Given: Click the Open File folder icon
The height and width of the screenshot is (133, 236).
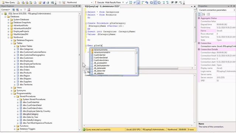Looking at the screenshot, I should click(40, 3).
